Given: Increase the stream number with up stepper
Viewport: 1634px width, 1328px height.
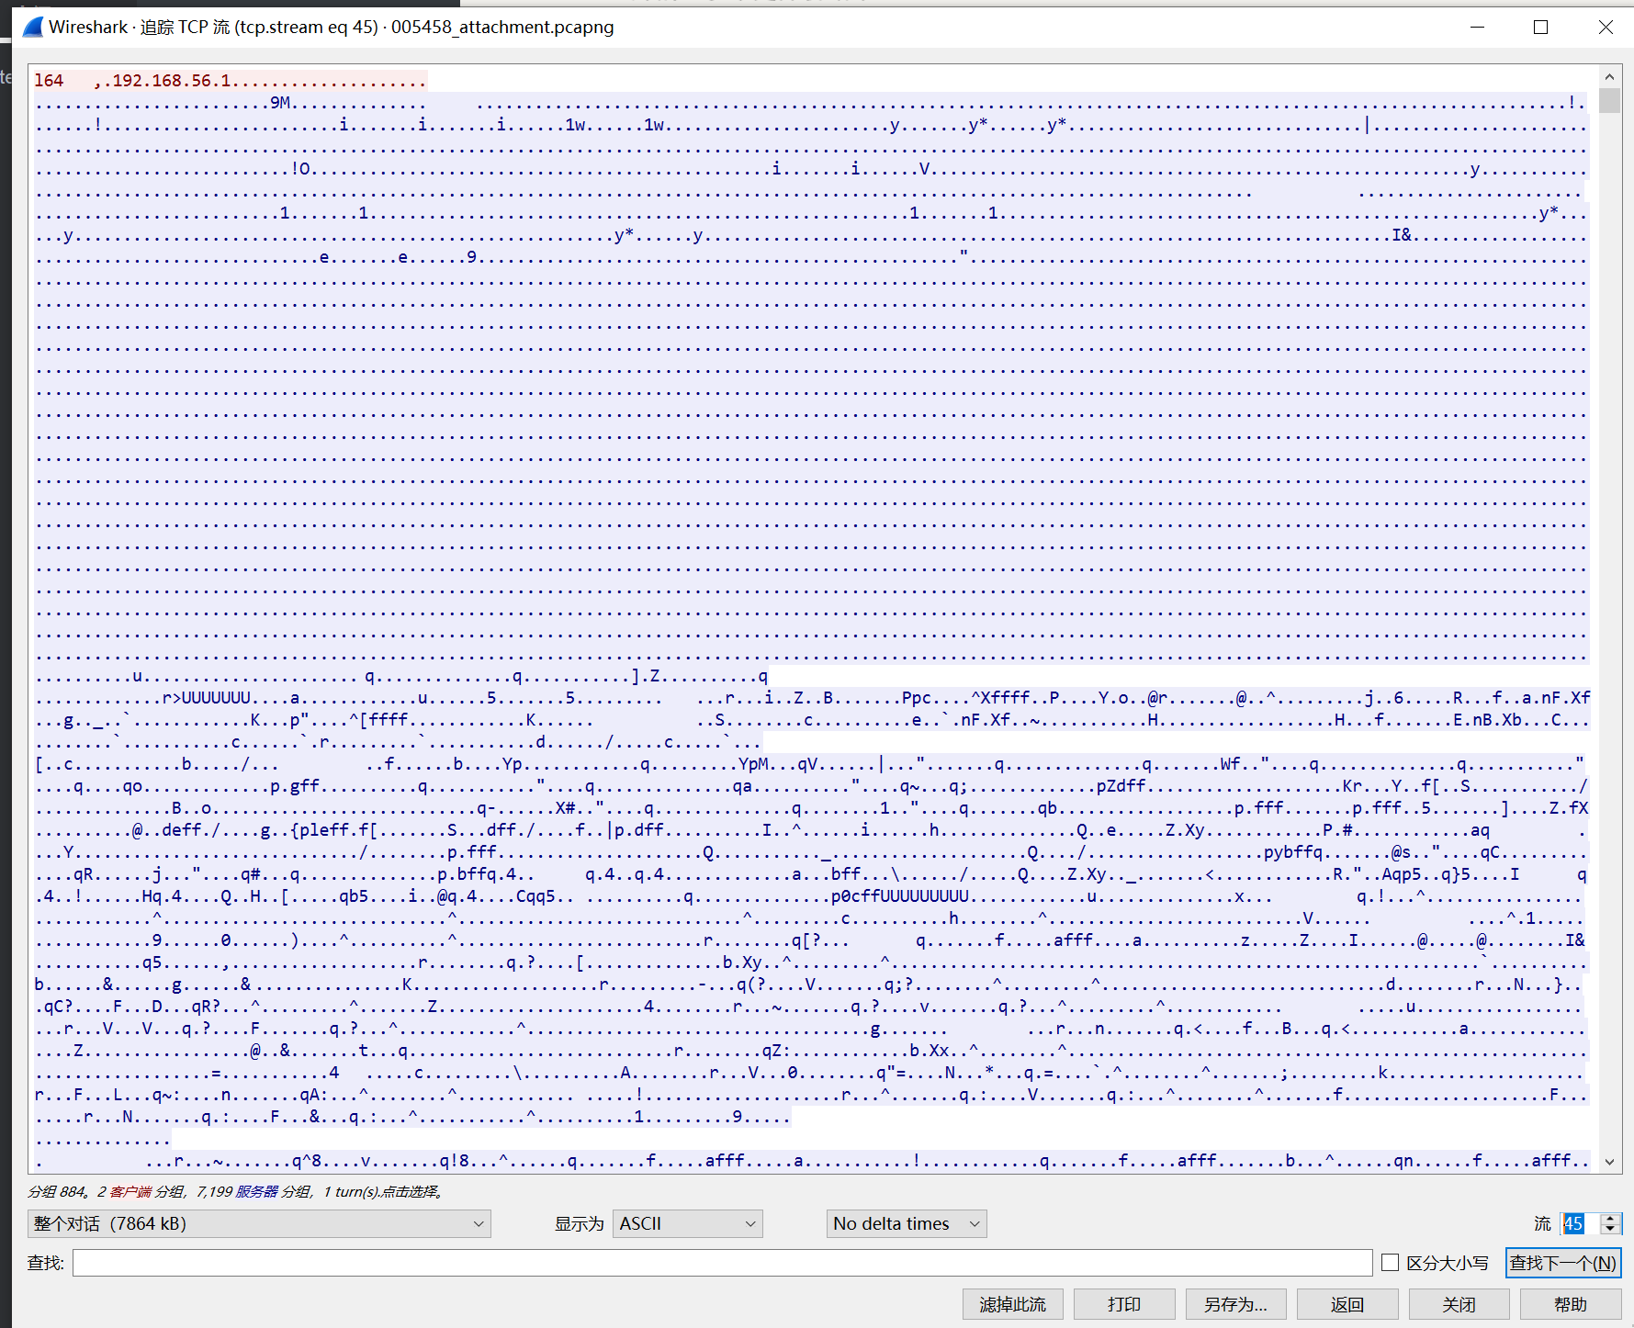Looking at the screenshot, I should [1610, 1218].
